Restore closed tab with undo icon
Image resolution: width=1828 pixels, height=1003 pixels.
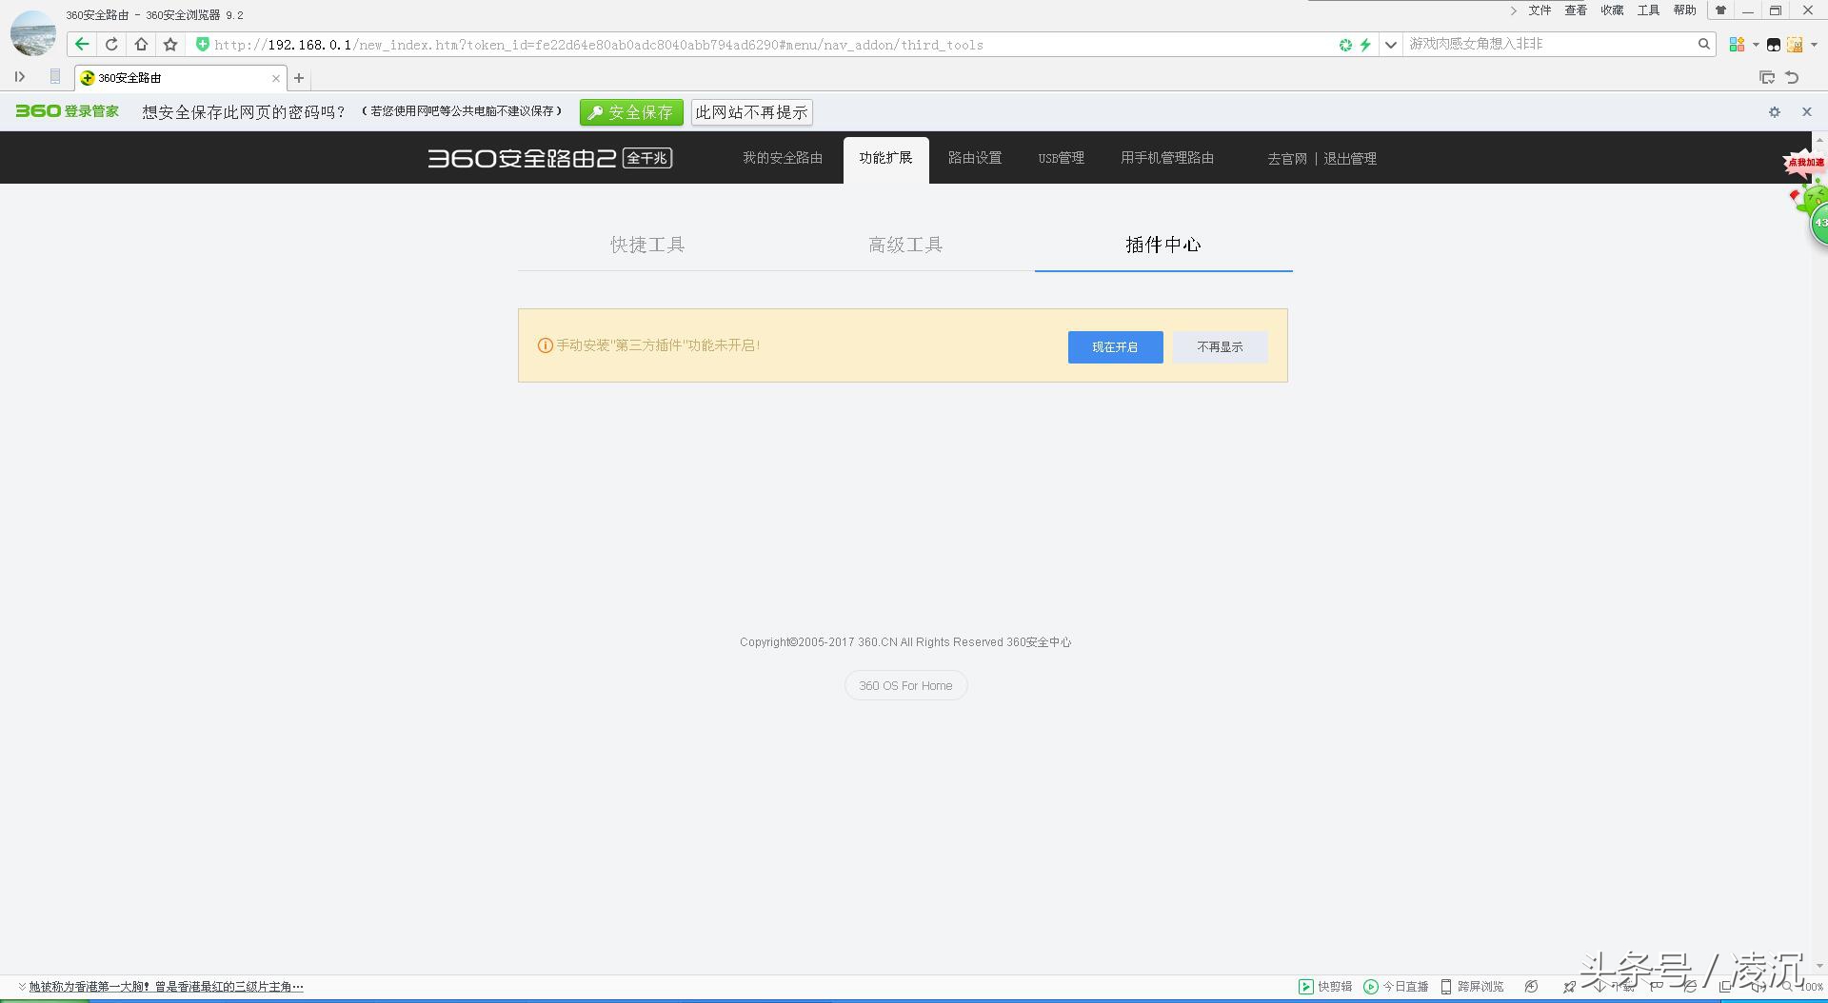coord(1793,78)
